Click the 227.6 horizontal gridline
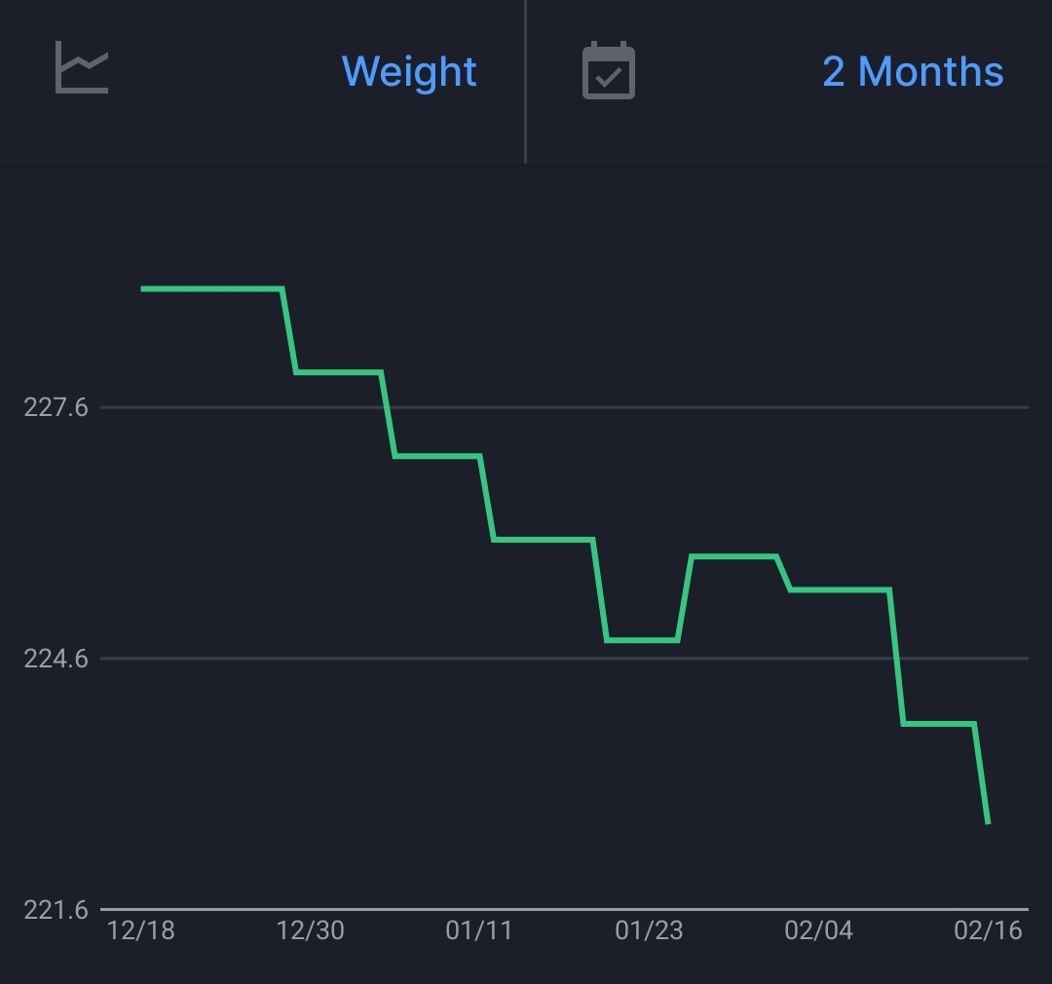 point(682,407)
